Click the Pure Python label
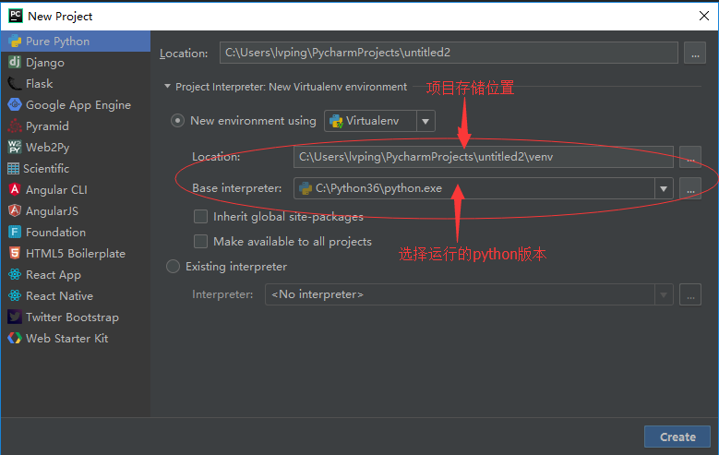Image resolution: width=719 pixels, height=455 pixels. (57, 42)
